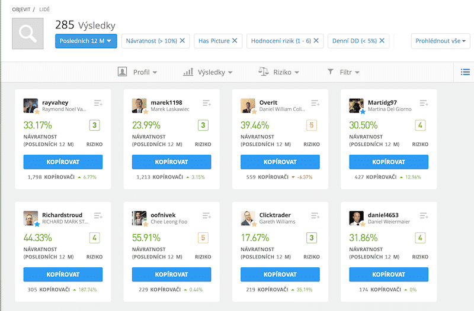Remove the Denní DD (< 5%) filter
This screenshot has height=311, width=474.
click(x=382, y=41)
